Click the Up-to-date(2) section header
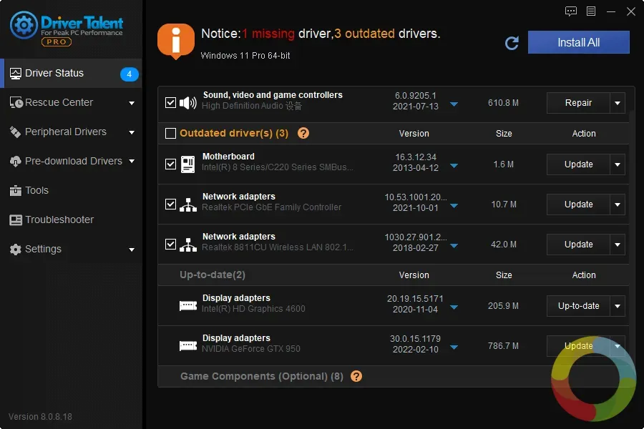This screenshot has width=644, height=429. tap(213, 275)
